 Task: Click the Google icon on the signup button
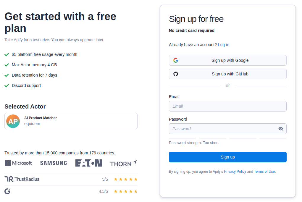pyautogui.click(x=176, y=60)
